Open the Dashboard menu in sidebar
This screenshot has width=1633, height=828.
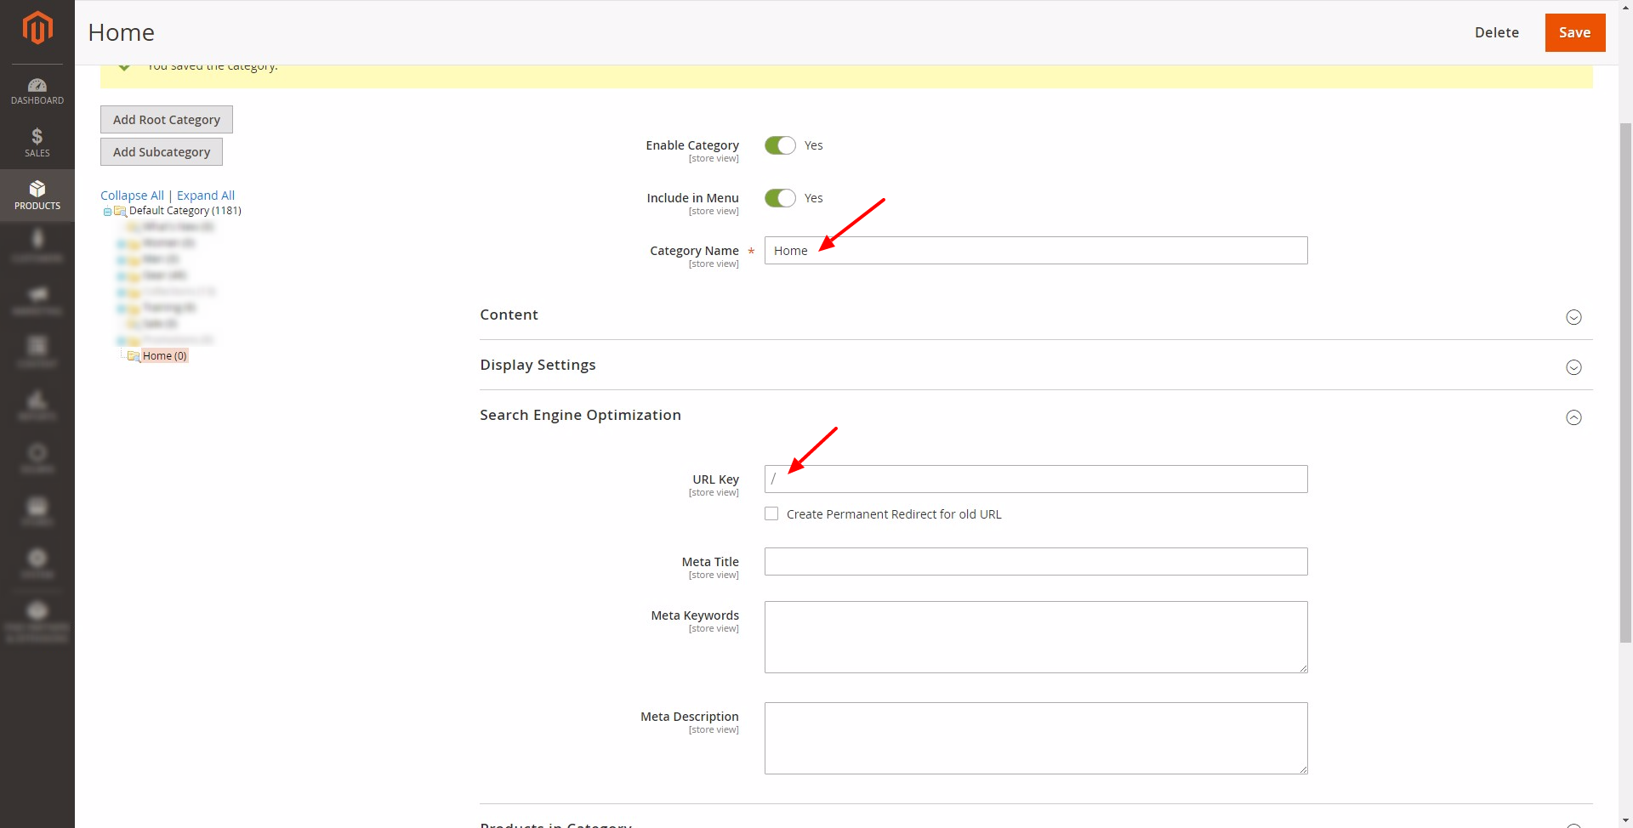click(37, 88)
